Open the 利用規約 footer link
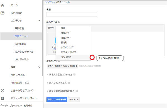 pyautogui.click(x=28, y=105)
